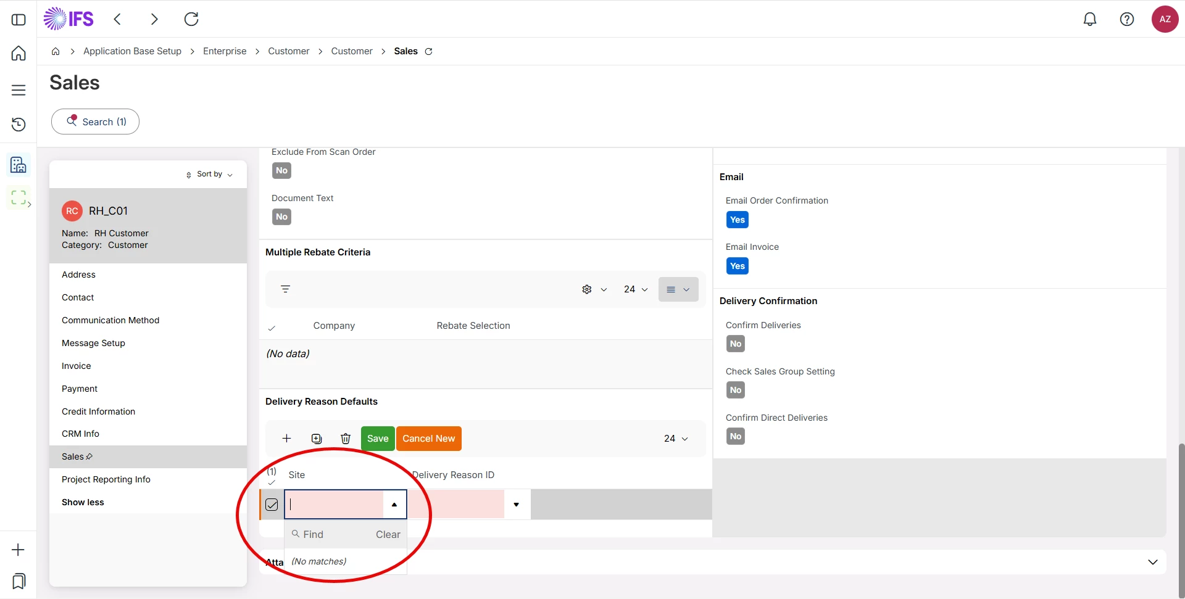
Task: Toggle Check Sales Group Setting No
Action: [x=736, y=390]
